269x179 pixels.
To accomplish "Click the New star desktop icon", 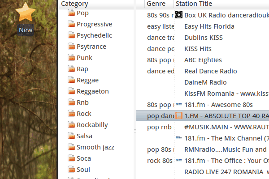I will 26,13.
